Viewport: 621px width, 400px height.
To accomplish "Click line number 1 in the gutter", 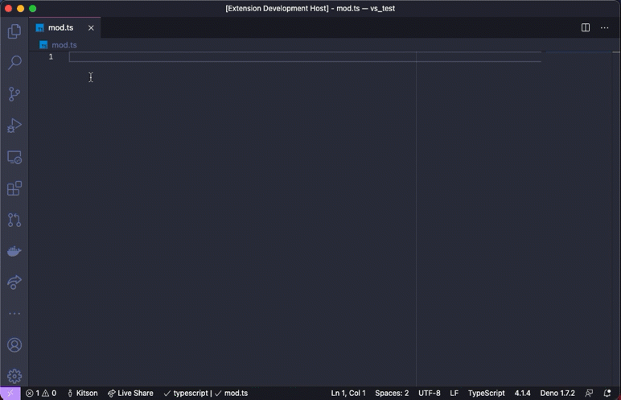I will click(x=51, y=56).
